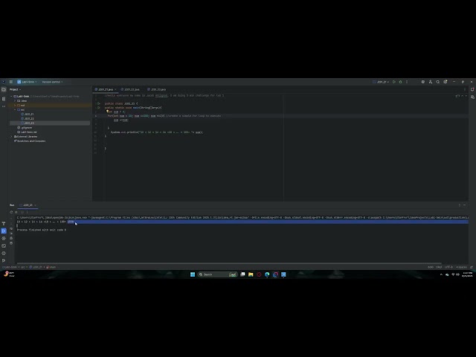Expand the out folder

point(15,106)
